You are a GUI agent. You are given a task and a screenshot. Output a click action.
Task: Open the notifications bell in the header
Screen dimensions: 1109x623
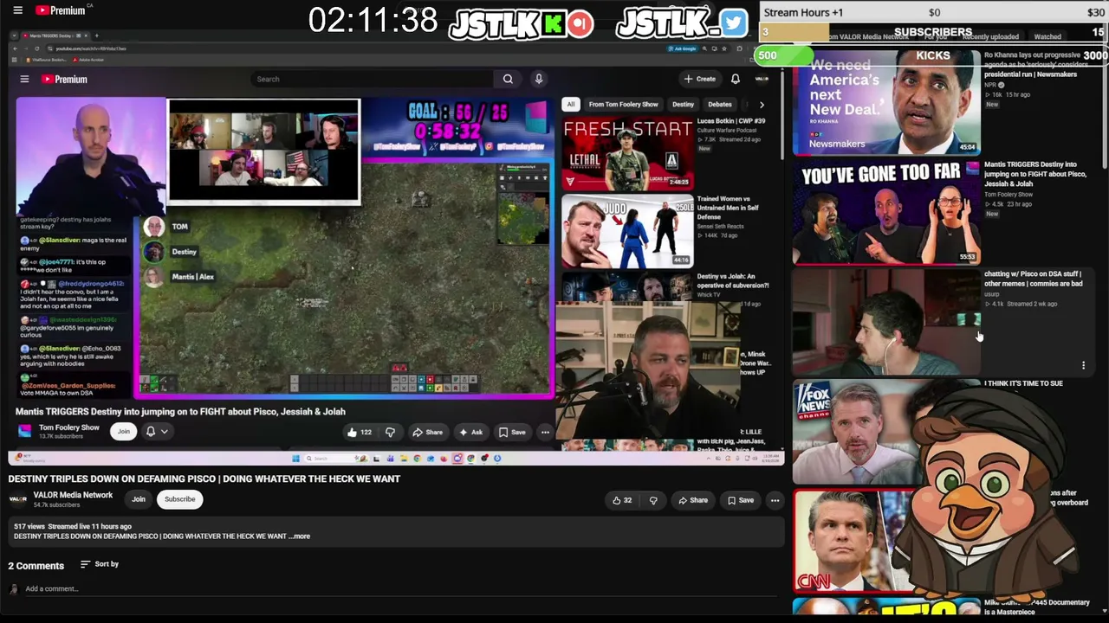(736, 79)
